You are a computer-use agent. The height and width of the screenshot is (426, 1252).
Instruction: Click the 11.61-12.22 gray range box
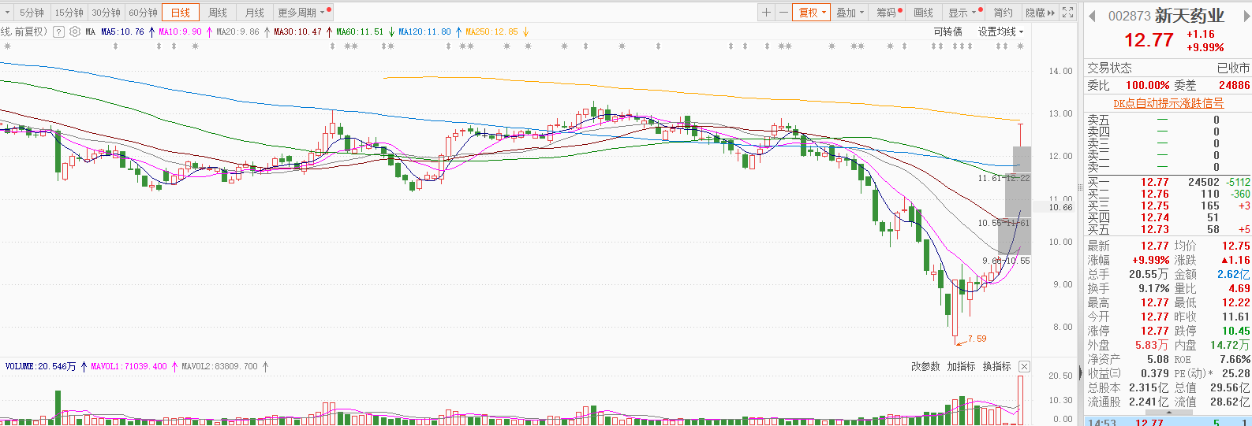(1022, 160)
